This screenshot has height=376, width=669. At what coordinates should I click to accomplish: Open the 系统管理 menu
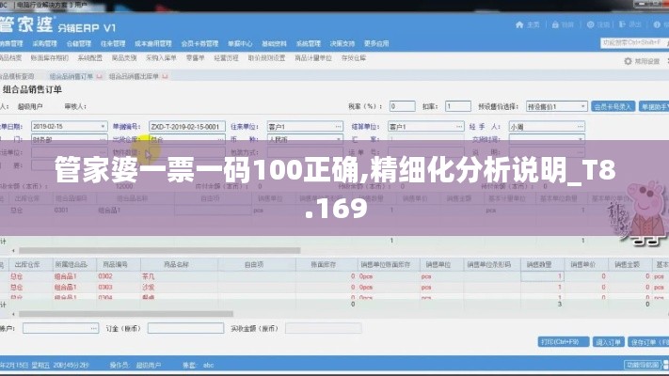click(x=308, y=43)
